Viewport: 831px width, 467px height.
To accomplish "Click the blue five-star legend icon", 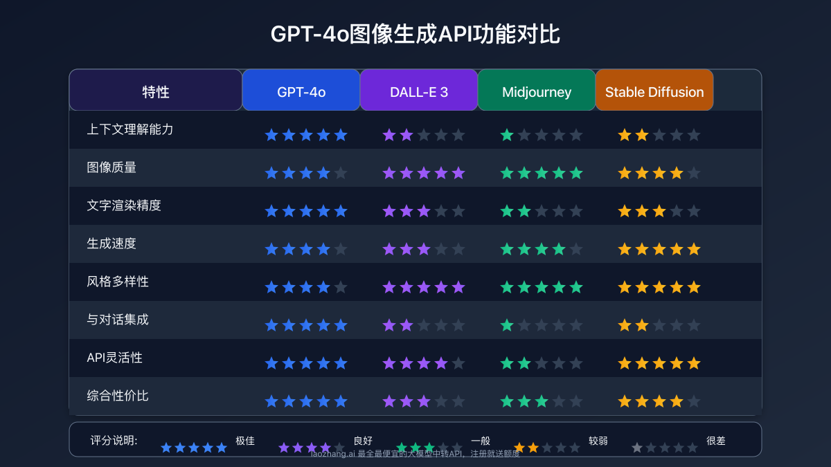I will (194, 448).
